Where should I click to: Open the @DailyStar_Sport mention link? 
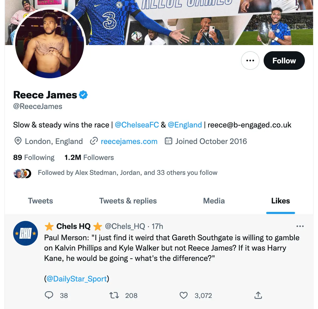point(77,279)
